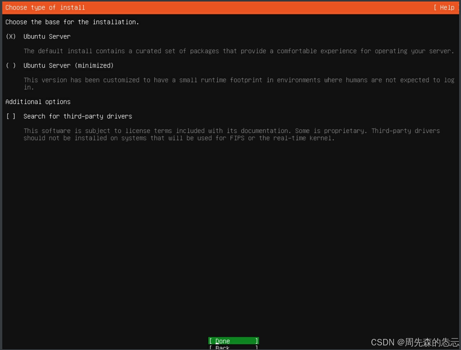The width and height of the screenshot is (461, 350).
Task: Open the Help menu
Action: coord(446,8)
